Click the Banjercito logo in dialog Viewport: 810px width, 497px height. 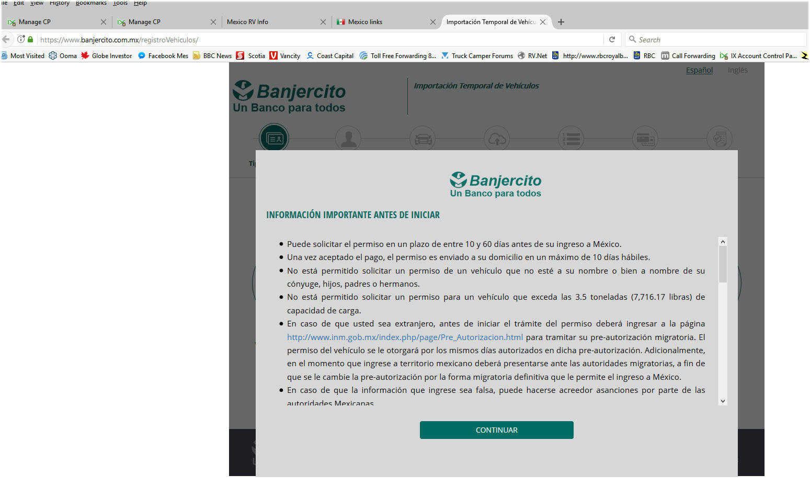(x=496, y=185)
